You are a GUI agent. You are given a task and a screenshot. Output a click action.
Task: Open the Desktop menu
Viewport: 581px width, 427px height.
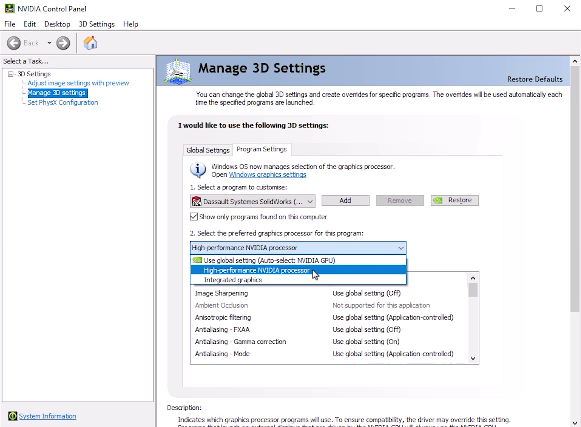click(57, 24)
